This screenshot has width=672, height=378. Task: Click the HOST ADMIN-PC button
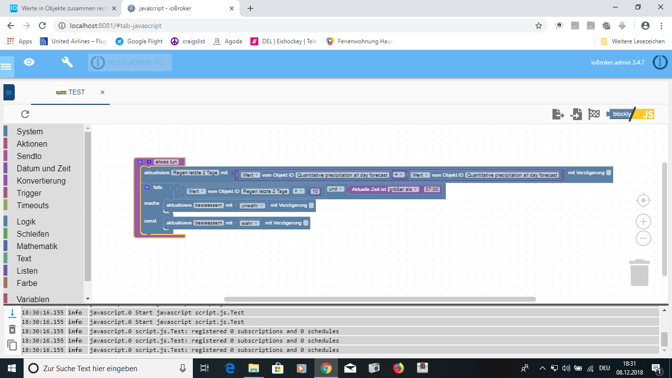click(x=130, y=63)
